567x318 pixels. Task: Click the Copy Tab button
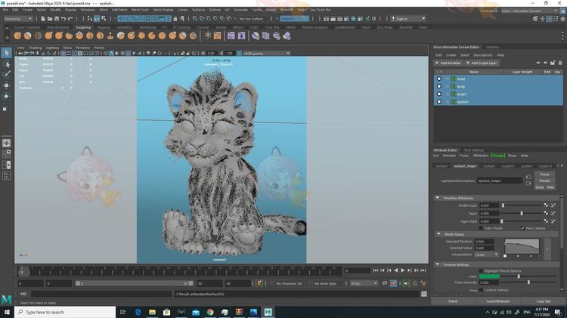point(543,301)
